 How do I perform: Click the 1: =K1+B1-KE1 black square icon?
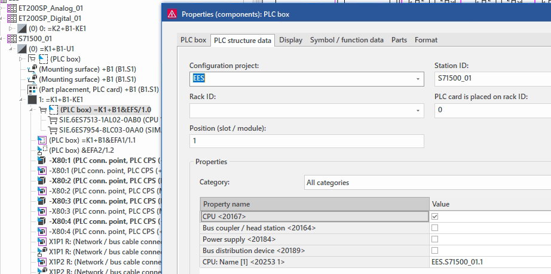coord(32,100)
